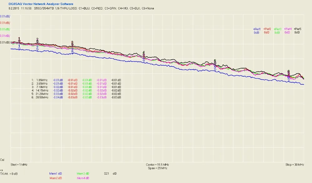Select the magenta 0.01dB/ scale label
This screenshot has width=312, height=183.
point(5,36)
